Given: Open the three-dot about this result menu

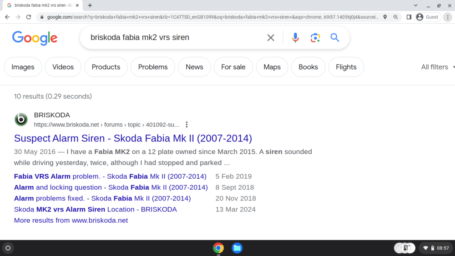Looking at the screenshot, I should (x=187, y=125).
